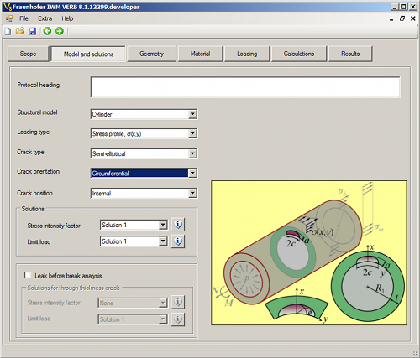This screenshot has height=358, width=420.
Task: Click the cylinder crack diagram image
Action: 309,252
